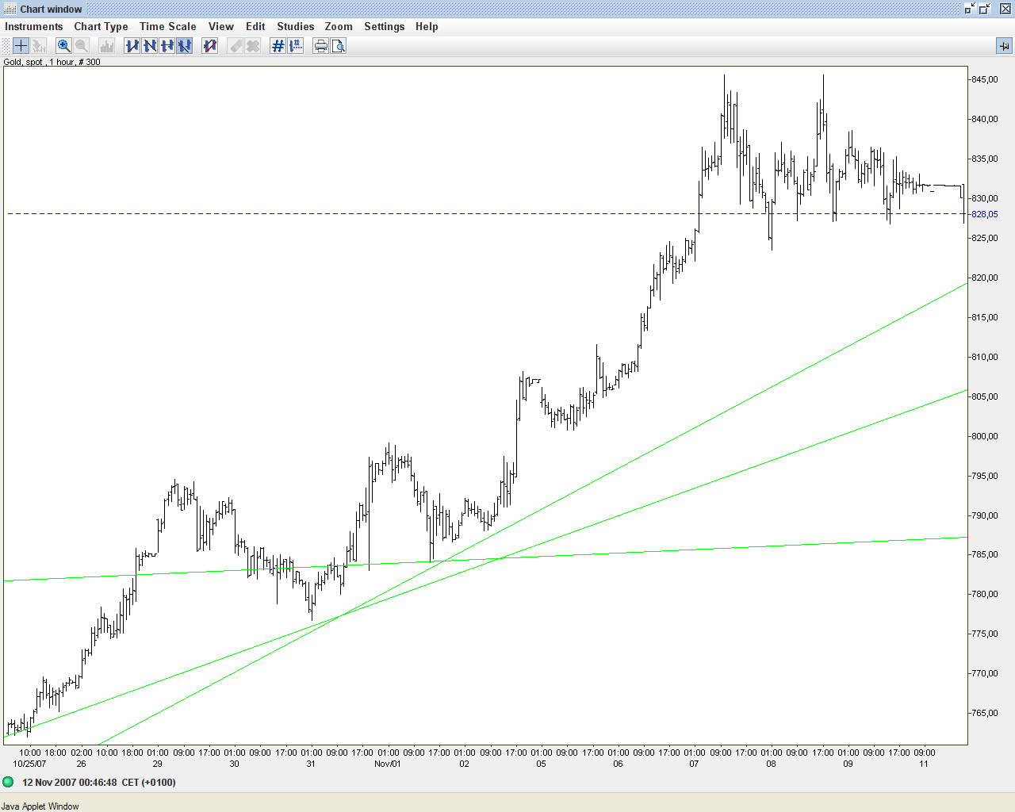This screenshot has height=812, width=1015.
Task: Click the 845,00 price axis label
Action: [x=985, y=79]
